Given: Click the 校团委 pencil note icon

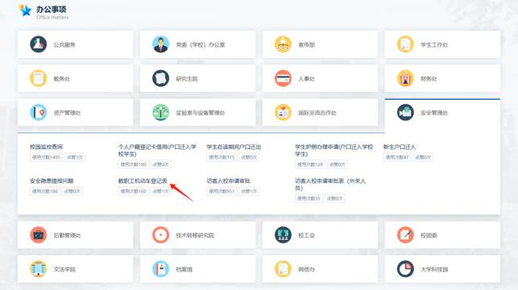Looking at the screenshot, I should 405,235.
